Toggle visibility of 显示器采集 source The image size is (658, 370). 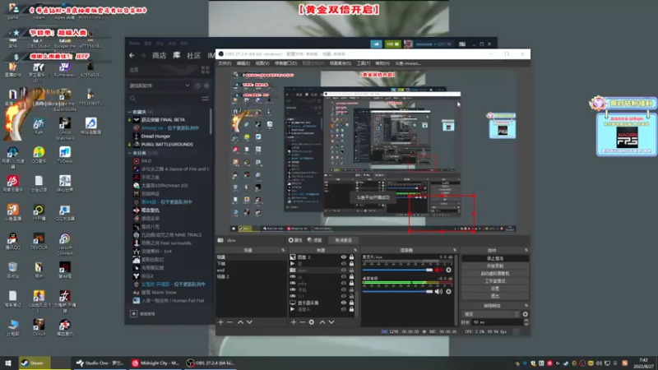point(344,303)
